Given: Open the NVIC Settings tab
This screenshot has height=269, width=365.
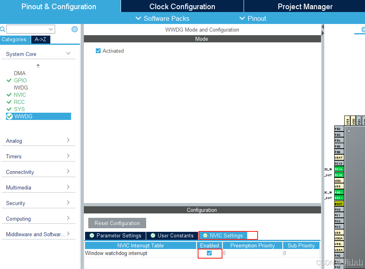Looking at the screenshot, I should point(223,236).
